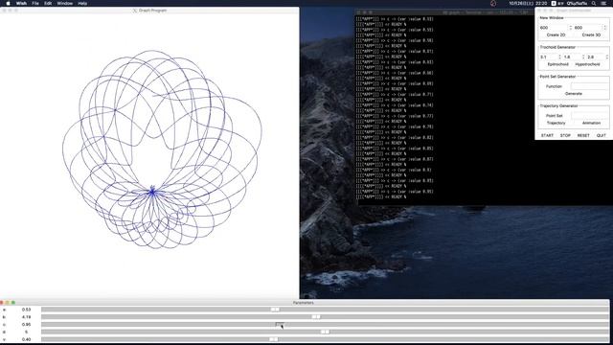Click the slider handle for parameter v
Image resolution: width=613 pixels, height=345 pixels.
[x=274, y=339]
